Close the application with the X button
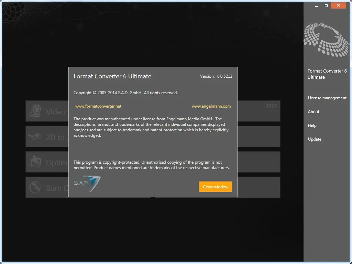Viewport: 352px width, 264px height. [338, 5]
